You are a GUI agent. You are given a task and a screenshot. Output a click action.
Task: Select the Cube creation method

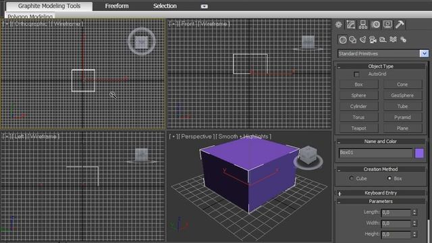[x=351, y=178]
